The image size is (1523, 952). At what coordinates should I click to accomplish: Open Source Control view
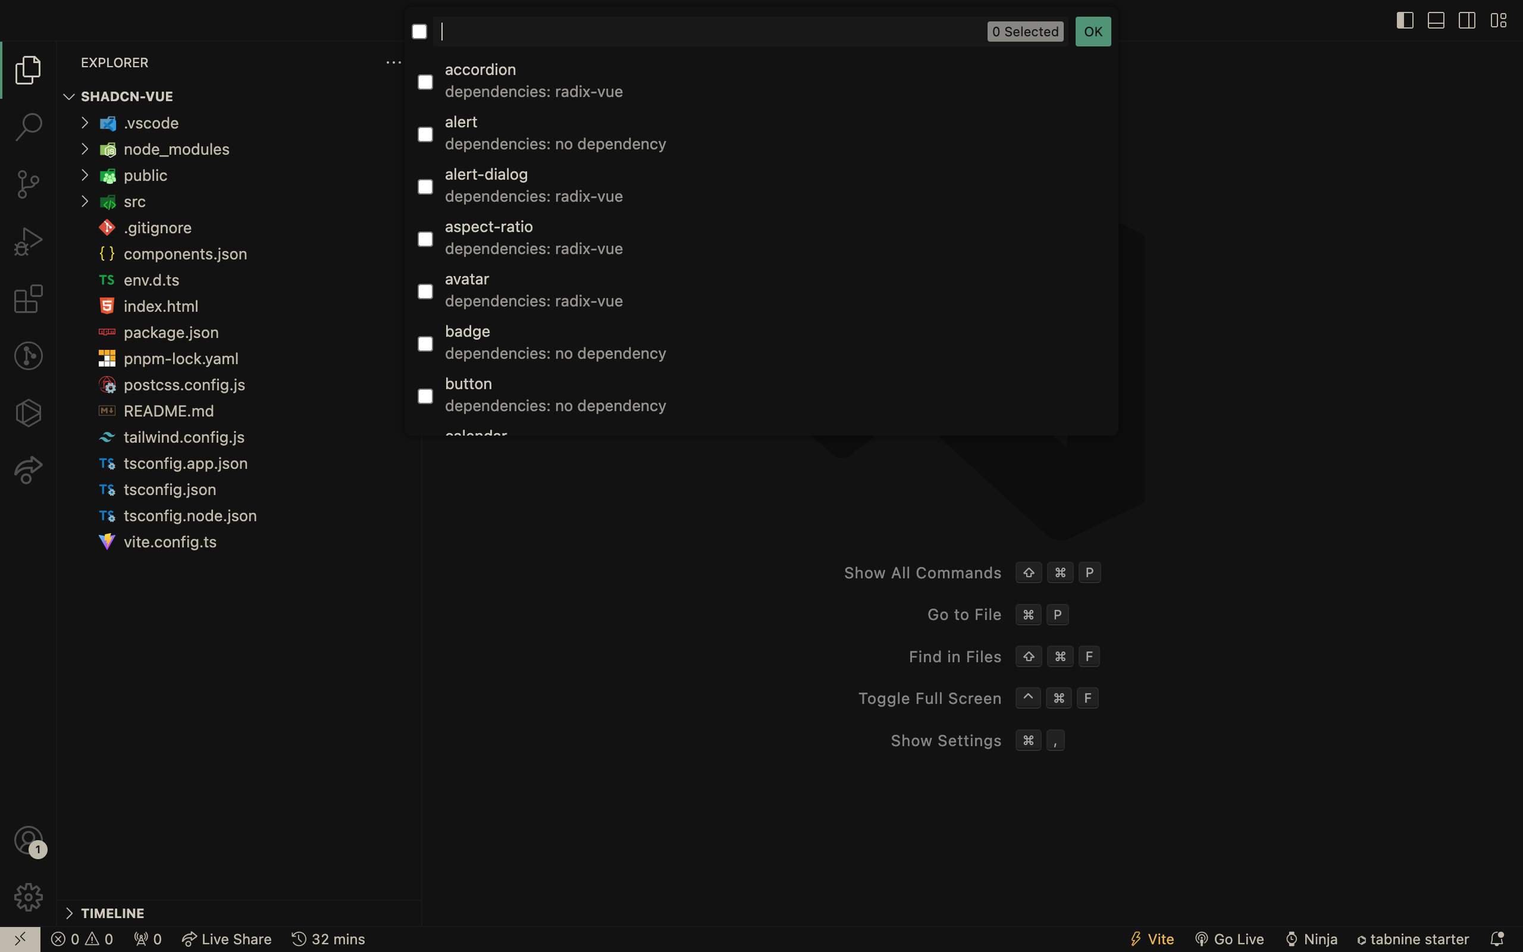pos(29,184)
